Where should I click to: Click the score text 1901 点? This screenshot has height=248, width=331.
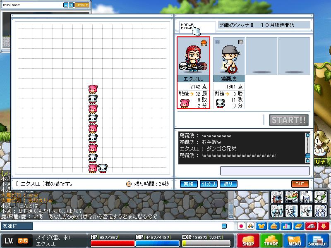point(234,87)
